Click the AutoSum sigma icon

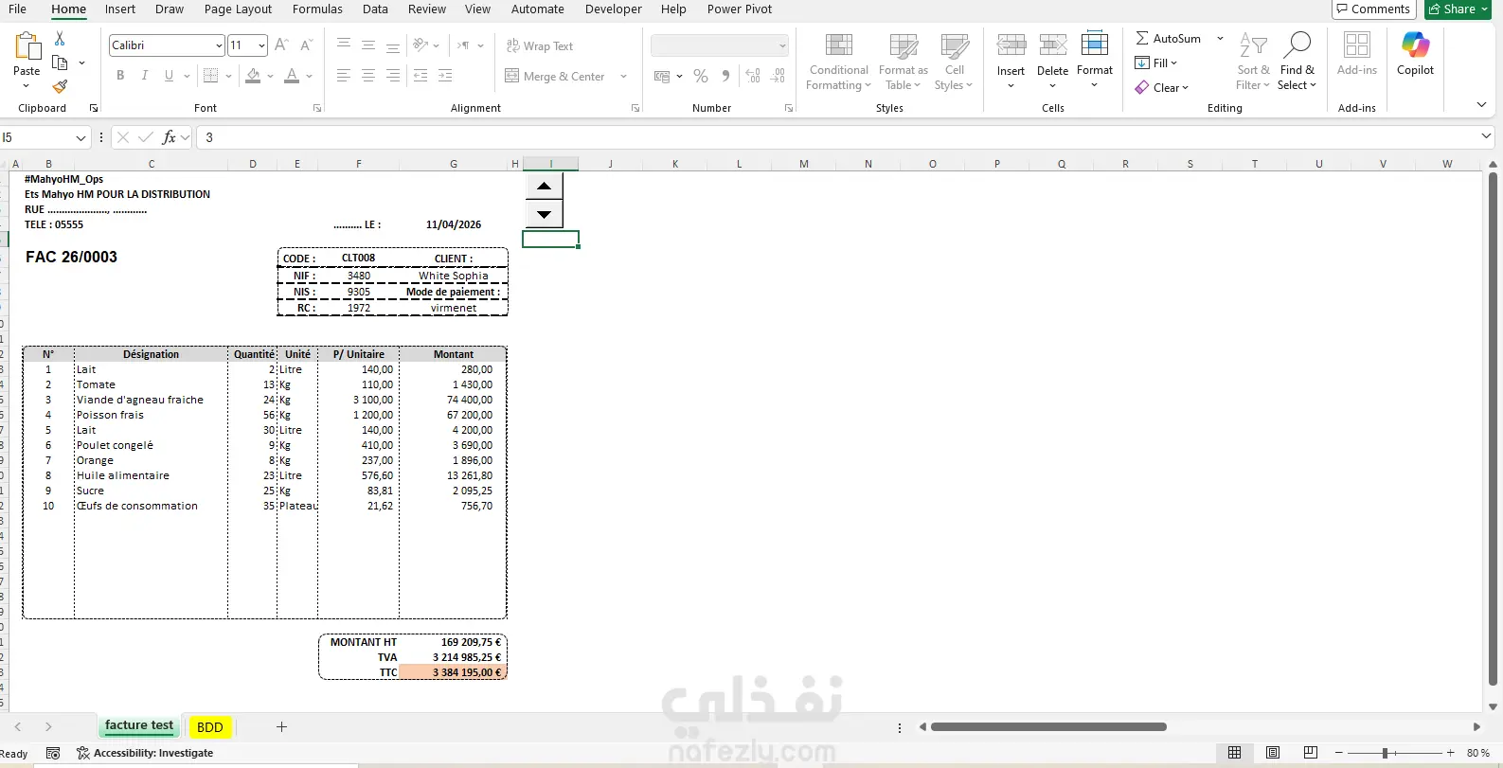[1142, 38]
